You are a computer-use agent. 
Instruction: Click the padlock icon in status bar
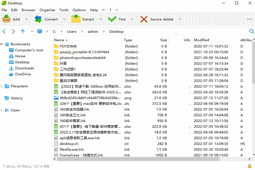click(x=250, y=166)
